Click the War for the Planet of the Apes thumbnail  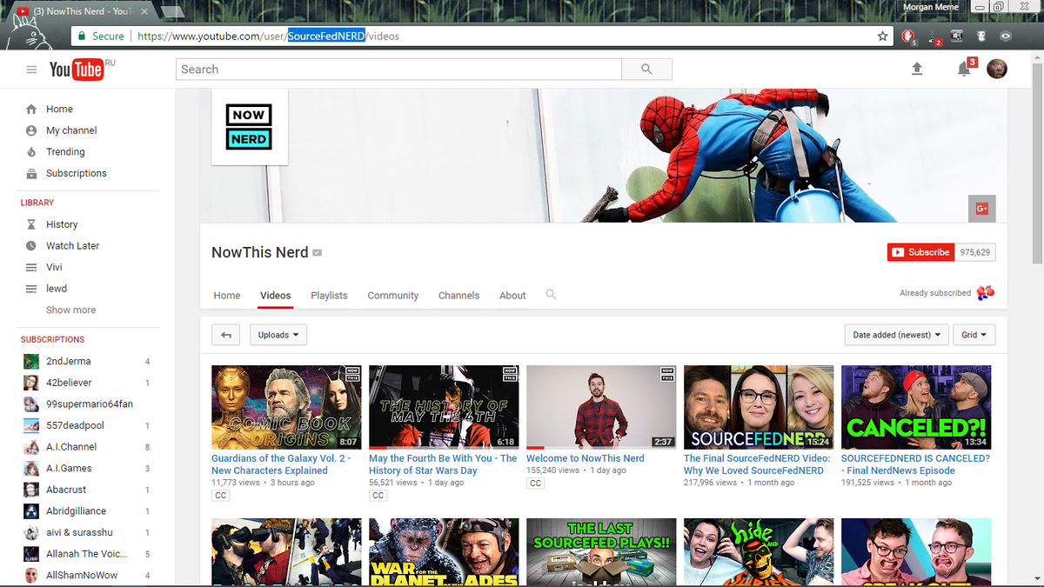tap(444, 551)
